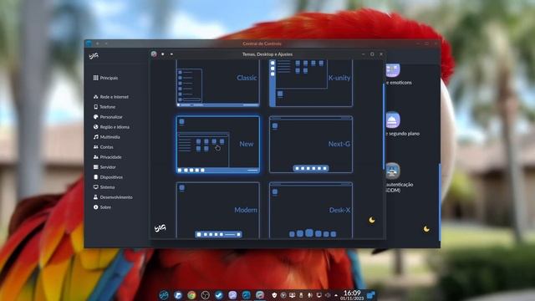Open Privacidade settings
The height and width of the screenshot is (301, 535).
pos(107,157)
